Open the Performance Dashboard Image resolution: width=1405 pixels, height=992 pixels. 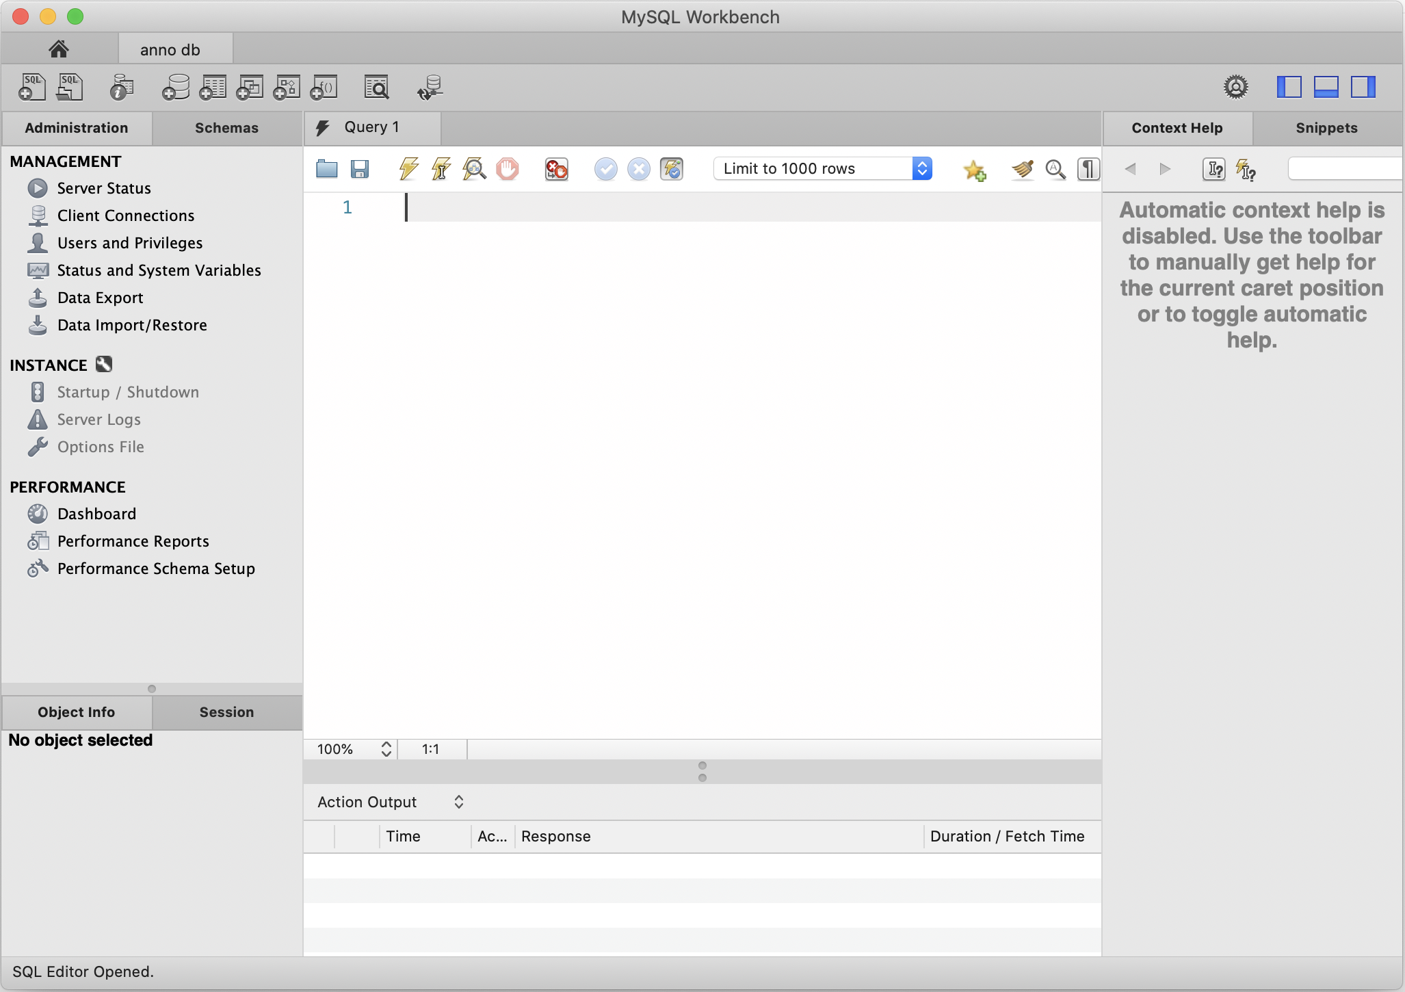click(x=96, y=513)
